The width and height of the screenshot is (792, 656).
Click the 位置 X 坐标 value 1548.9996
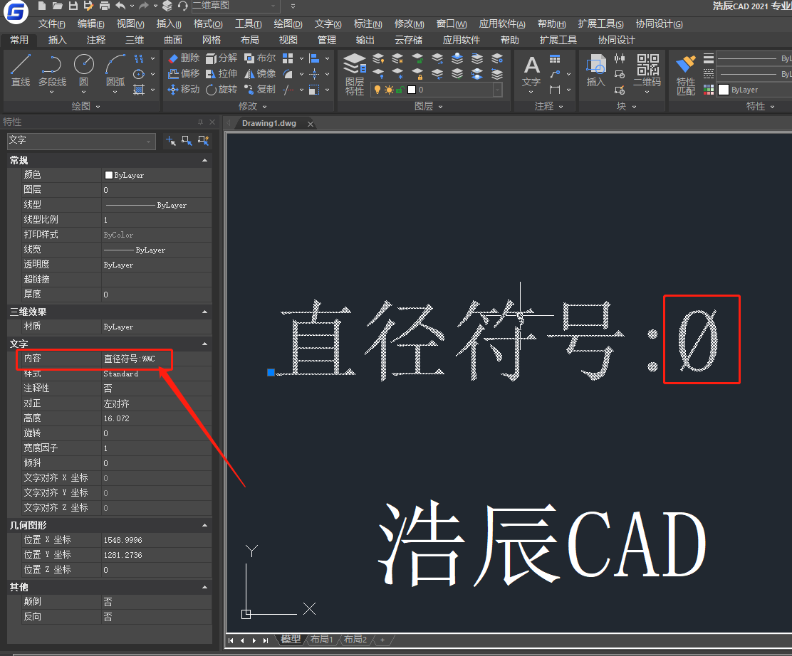coord(157,540)
